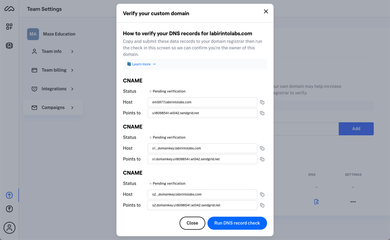Open the projects dashboard icon in the sidebar
390x240 pixels.
click(x=9, y=27)
